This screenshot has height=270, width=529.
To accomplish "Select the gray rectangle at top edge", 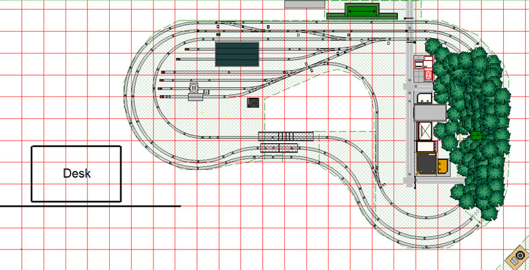I will point(304,4).
